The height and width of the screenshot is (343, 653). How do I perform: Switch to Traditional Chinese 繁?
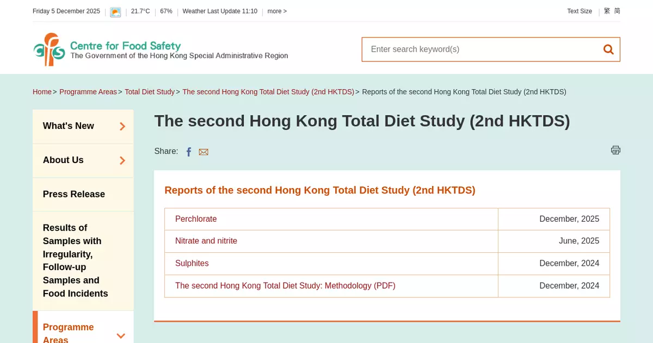607,11
